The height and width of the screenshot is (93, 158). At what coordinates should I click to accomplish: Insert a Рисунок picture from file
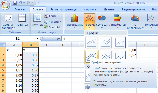click(x=37, y=20)
